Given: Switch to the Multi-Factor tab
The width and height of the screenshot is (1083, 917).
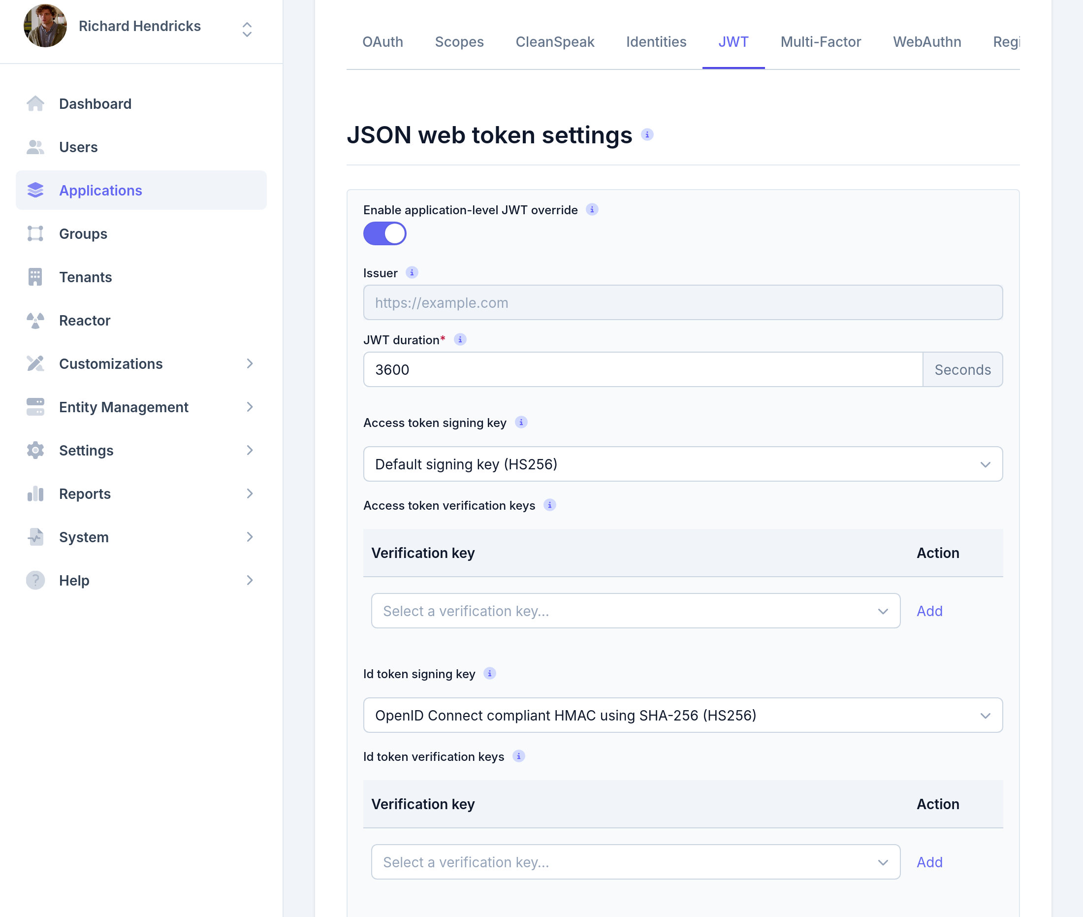Looking at the screenshot, I should [x=821, y=41].
